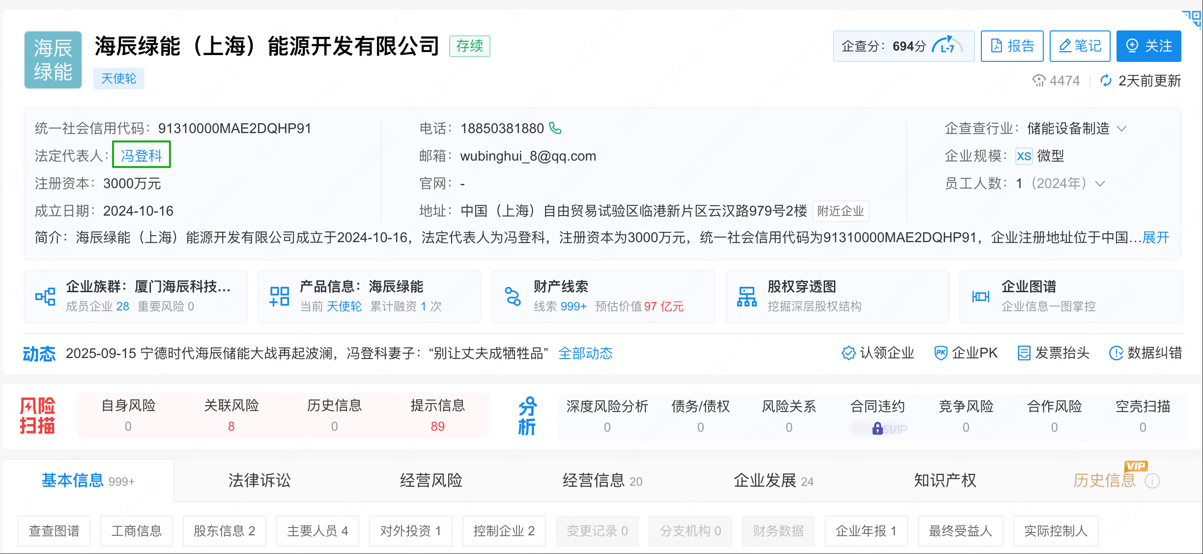Click the phone call icon beside 18850381880
Image resolution: width=1203 pixels, height=554 pixels.
555,128
